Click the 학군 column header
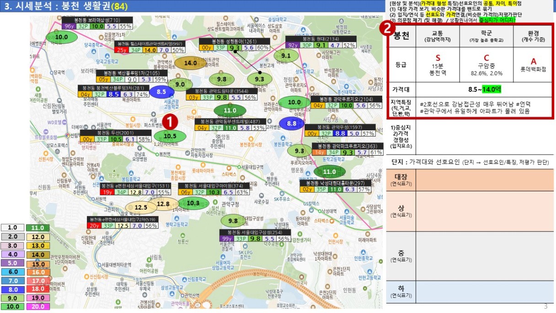 point(486,37)
